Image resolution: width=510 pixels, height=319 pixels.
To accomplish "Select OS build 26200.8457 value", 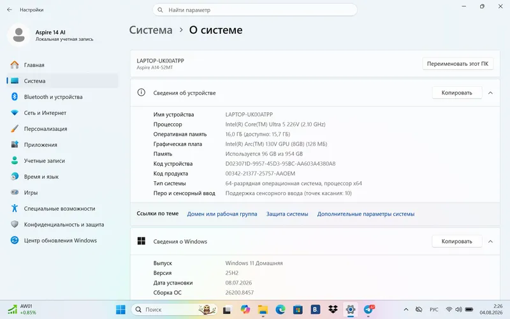I will click(240, 293).
